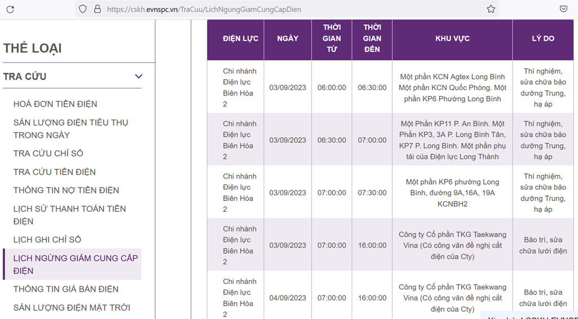Open THÔNG TIN NỢ TIỀN ĐIỆN
The height and width of the screenshot is (319, 578).
coord(66,190)
